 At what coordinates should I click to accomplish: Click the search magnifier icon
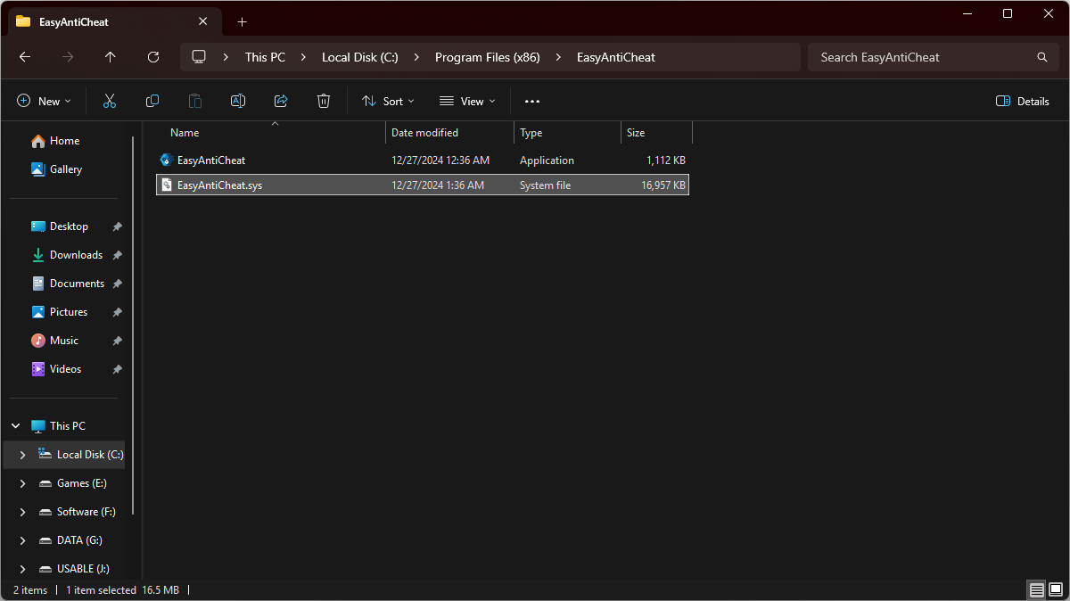pos(1042,57)
